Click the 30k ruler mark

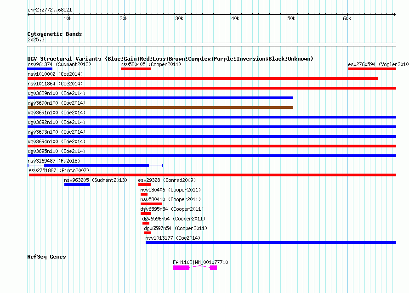[x=179, y=18]
